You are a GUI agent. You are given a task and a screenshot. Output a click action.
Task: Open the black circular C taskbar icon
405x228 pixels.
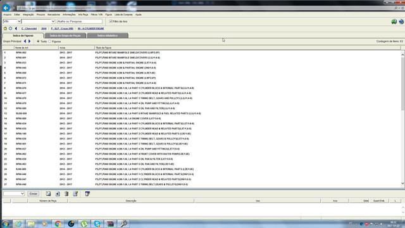71,224
